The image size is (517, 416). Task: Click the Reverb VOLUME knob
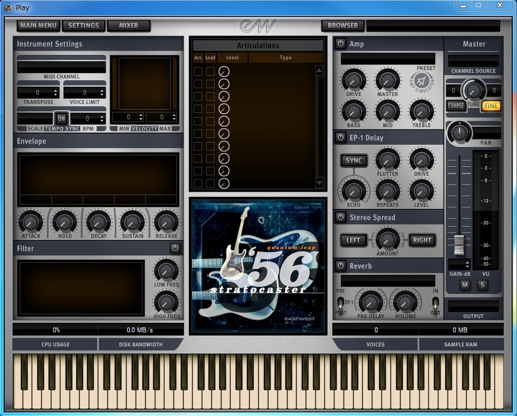click(405, 302)
